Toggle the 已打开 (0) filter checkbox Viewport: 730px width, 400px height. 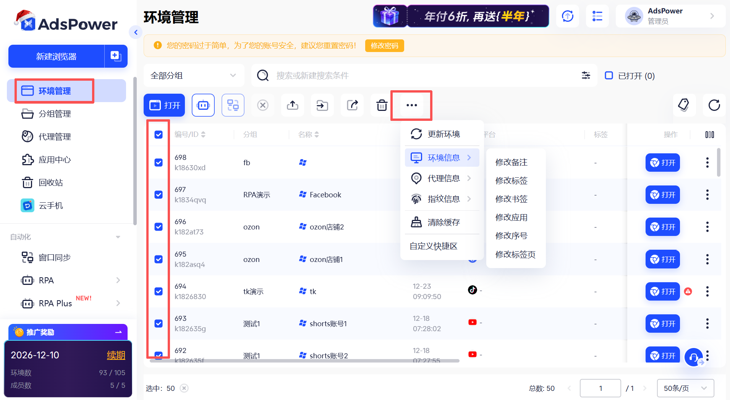point(609,76)
